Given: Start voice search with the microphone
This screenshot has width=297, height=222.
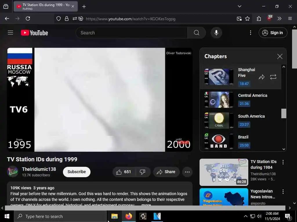Looking at the screenshot, I should coord(216,33).
